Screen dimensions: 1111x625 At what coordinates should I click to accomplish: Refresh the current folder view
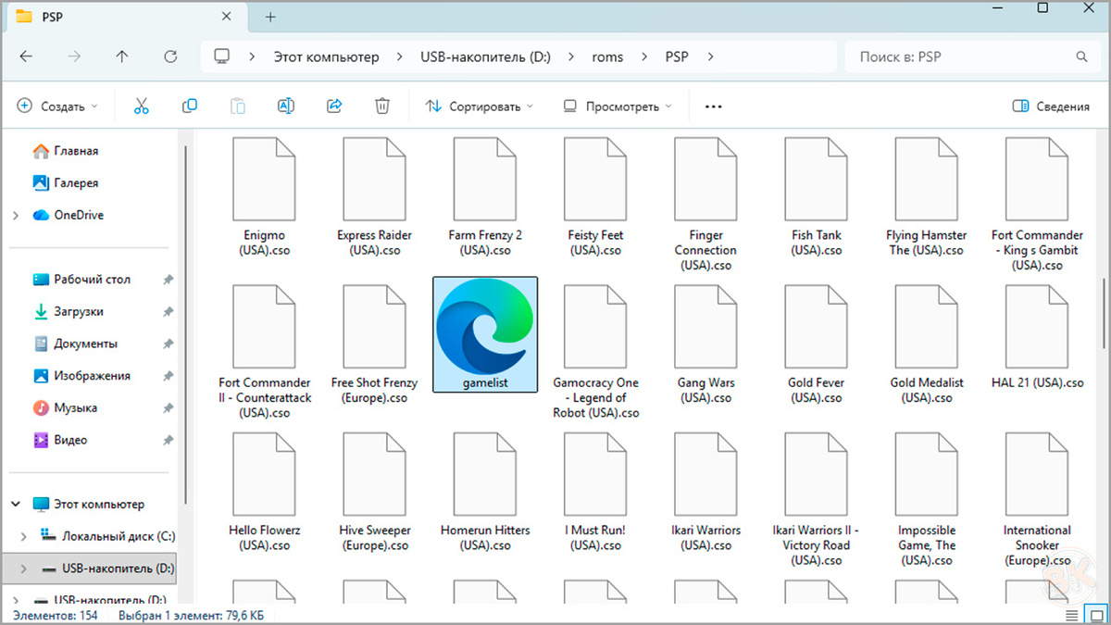click(170, 56)
